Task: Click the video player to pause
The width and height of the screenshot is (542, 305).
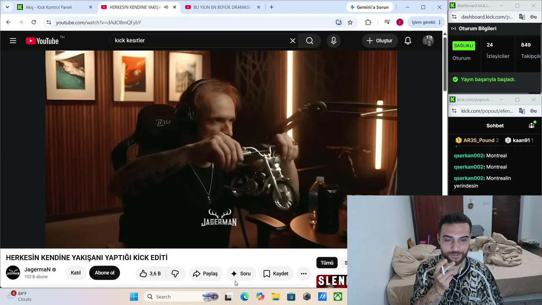Action: click(221, 149)
